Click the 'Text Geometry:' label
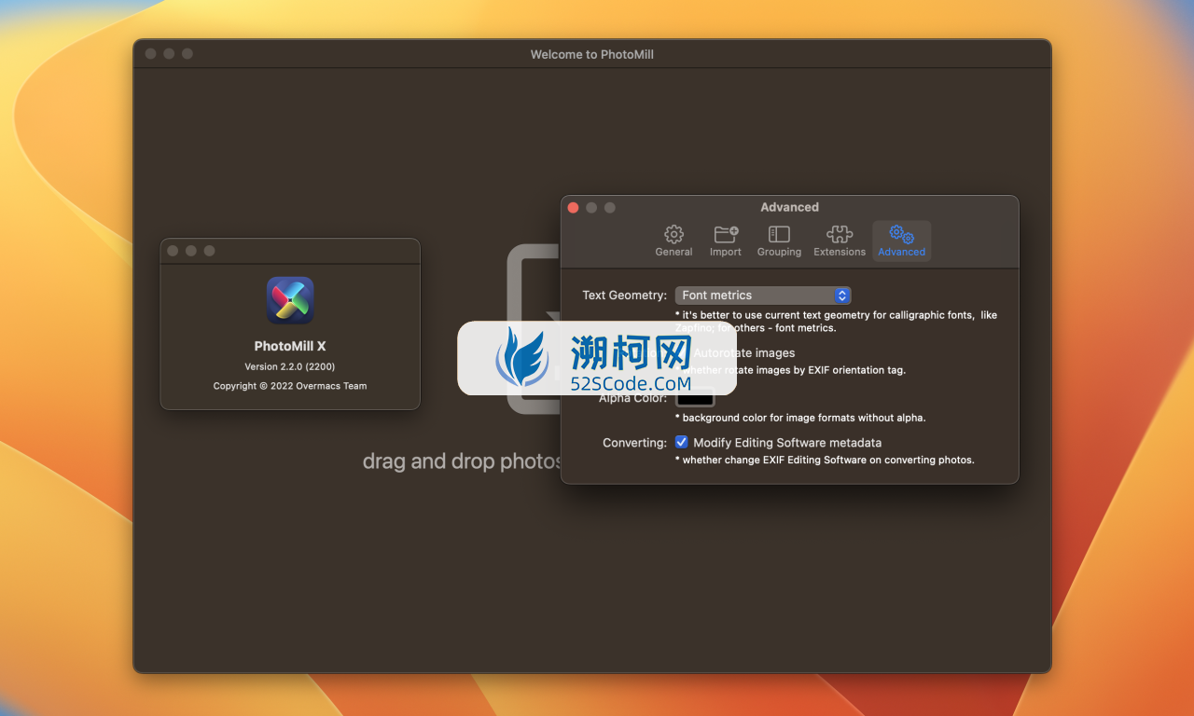The height and width of the screenshot is (716, 1194). [x=624, y=296]
